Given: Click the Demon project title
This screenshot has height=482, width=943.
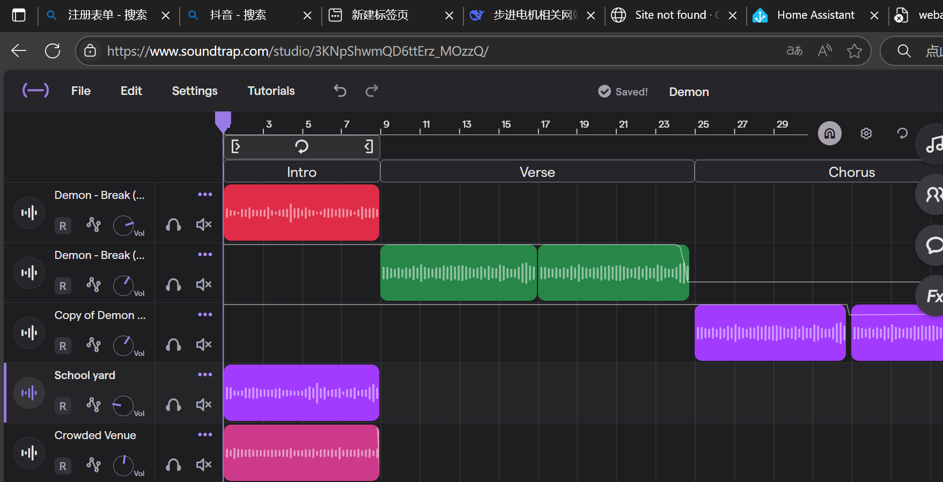Looking at the screenshot, I should tap(689, 92).
